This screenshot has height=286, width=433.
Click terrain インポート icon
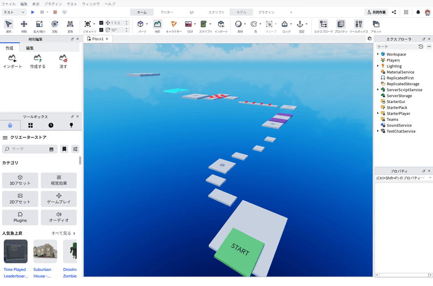coord(12,58)
